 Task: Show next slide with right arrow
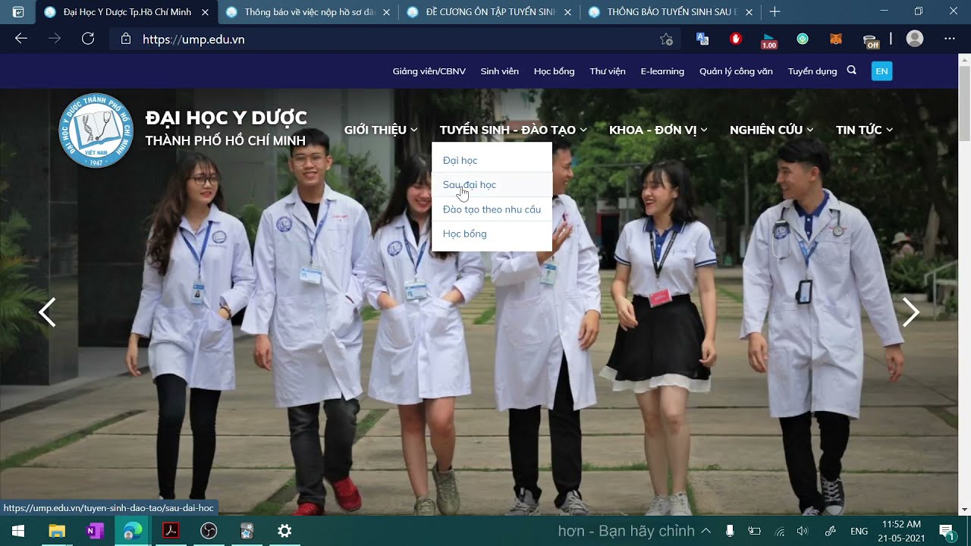(911, 312)
